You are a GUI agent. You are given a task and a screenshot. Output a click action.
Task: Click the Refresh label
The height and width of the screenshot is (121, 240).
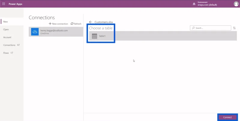(x=78, y=24)
